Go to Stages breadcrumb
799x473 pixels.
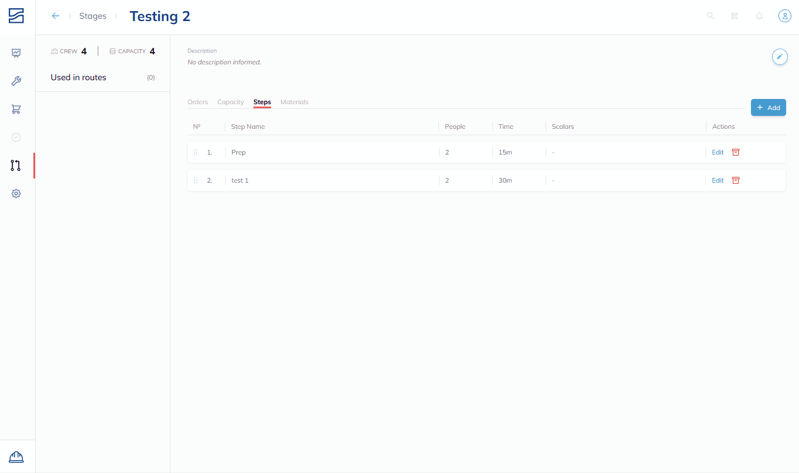tap(93, 16)
